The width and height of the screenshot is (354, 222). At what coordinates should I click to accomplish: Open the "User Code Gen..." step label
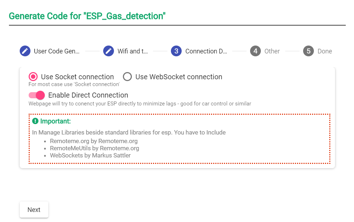(x=57, y=51)
